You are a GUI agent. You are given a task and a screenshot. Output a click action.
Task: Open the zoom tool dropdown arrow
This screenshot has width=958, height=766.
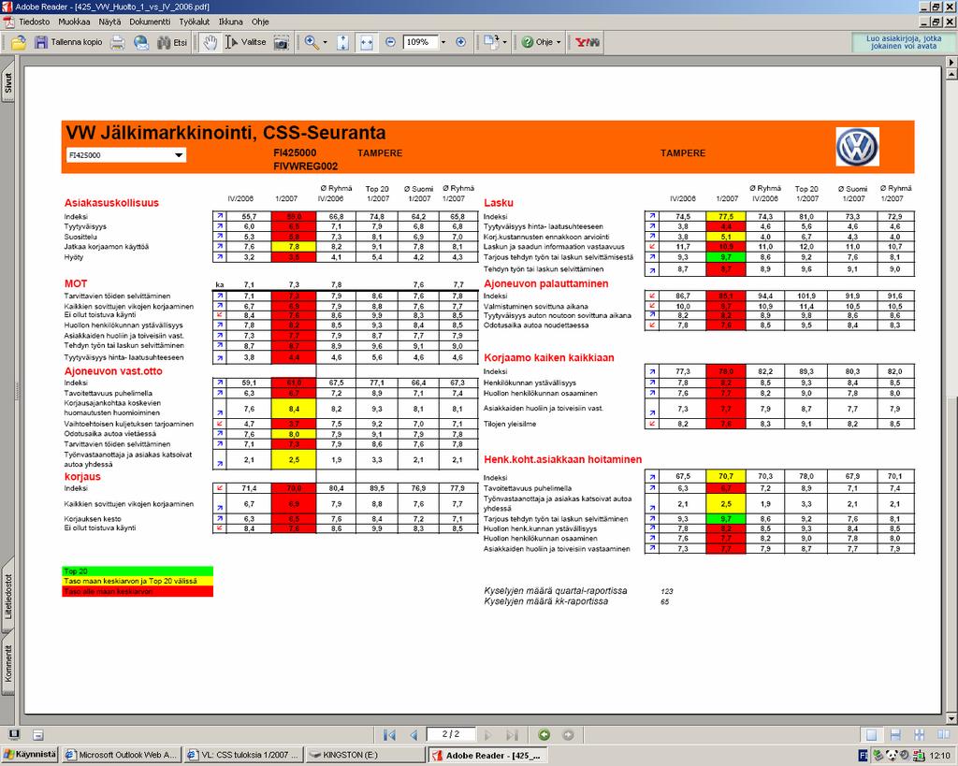325,42
